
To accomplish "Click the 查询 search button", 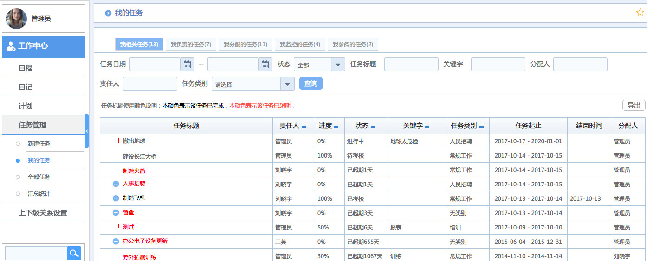I will pyautogui.click(x=311, y=83).
